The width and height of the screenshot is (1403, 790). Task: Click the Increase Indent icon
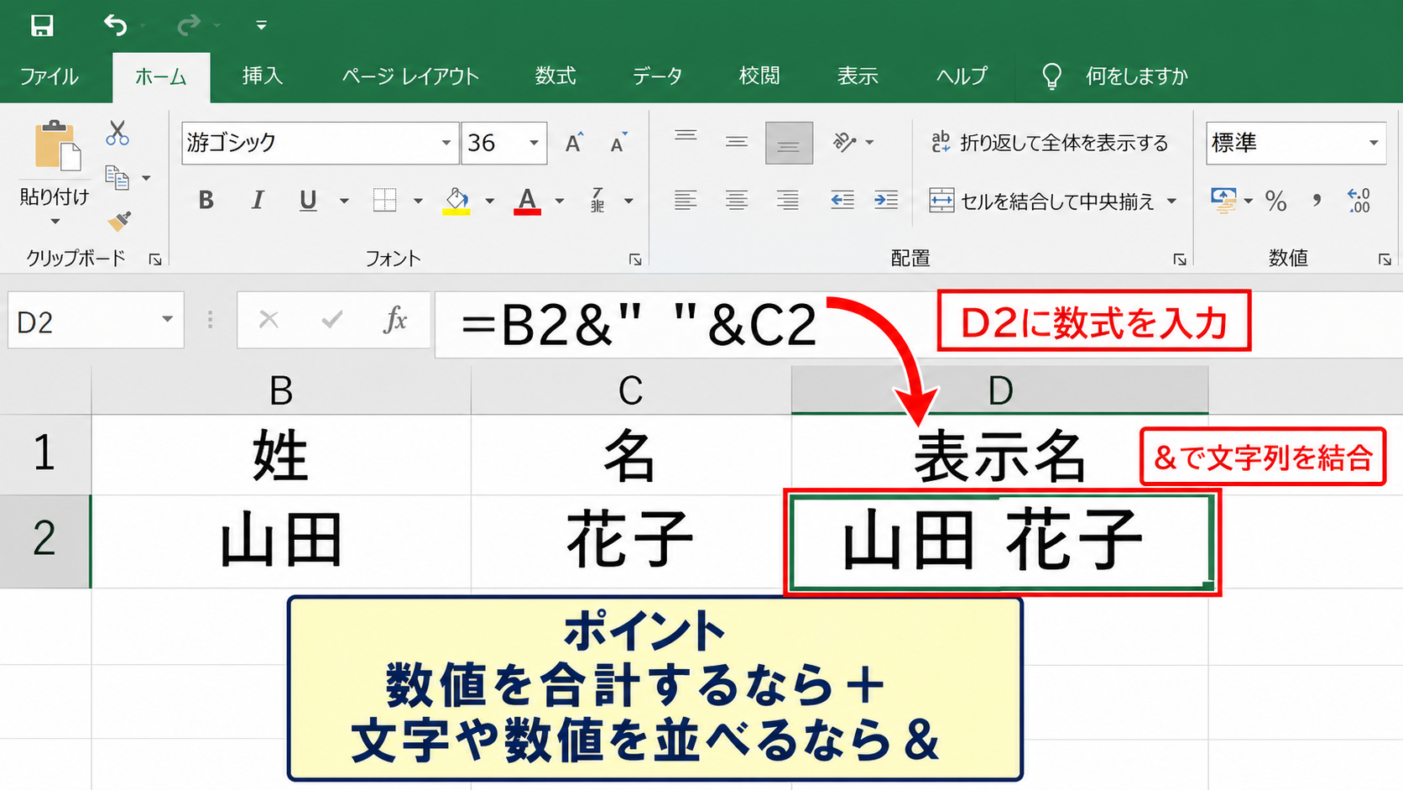(x=886, y=201)
